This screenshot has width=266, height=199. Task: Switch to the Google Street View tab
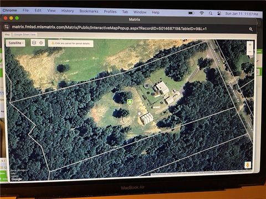(25, 34)
